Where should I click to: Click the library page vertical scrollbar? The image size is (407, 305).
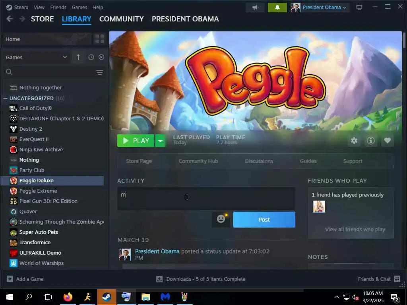pyautogui.click(x=404, y=40)
